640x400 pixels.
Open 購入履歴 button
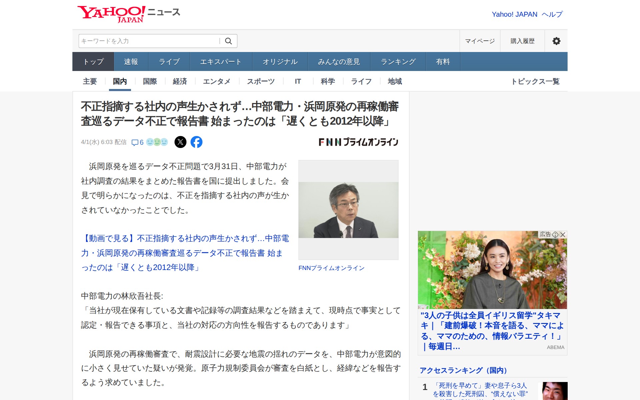point(522,41)
